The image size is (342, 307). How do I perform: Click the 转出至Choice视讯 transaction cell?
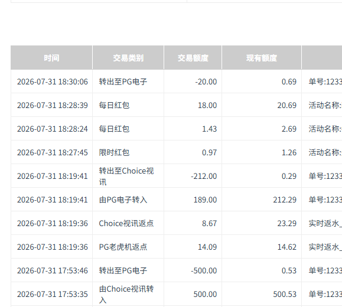click(126, 176)
